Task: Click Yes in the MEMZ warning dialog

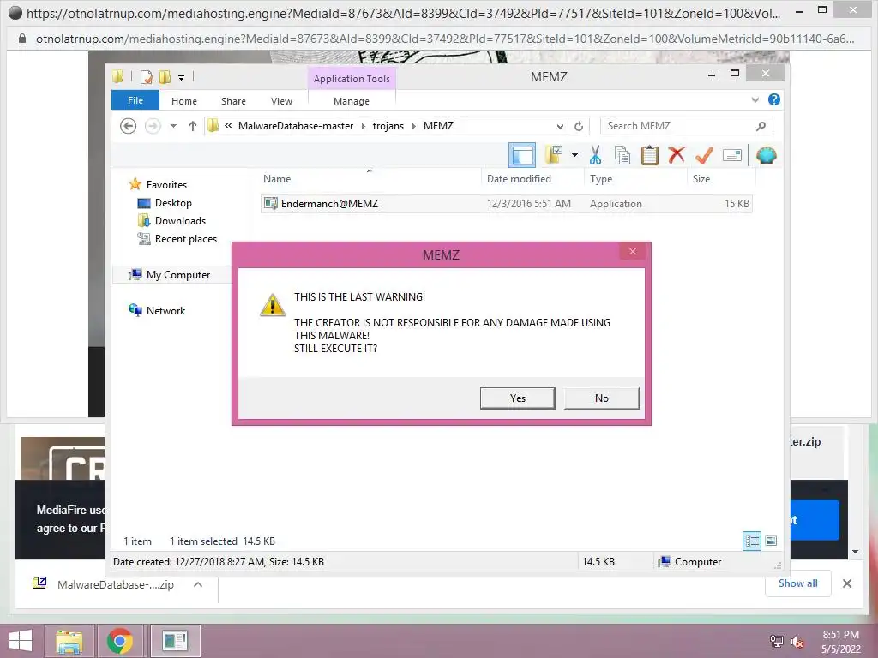Action: pos(517,398)
